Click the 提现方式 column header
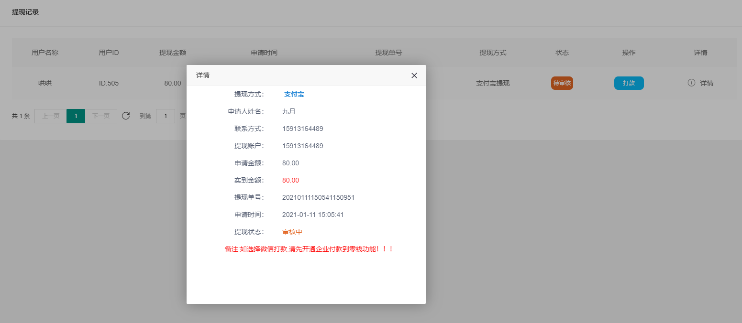The width and height of the screenshot is (742, 323). (493, 53)
